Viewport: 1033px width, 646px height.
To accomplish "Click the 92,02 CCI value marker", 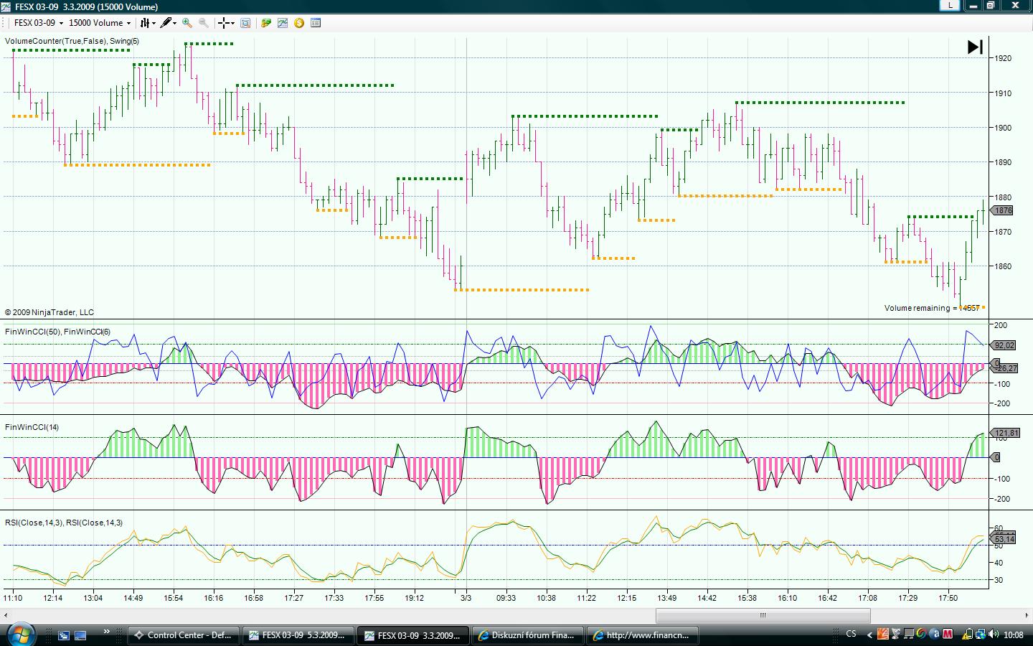I will pos(1004,345).
